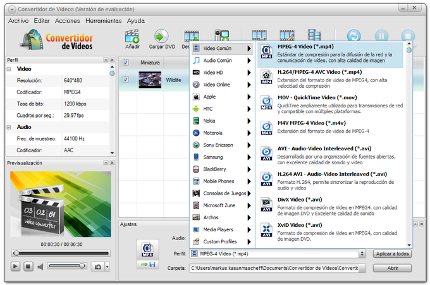Click the save profile disk icon
The width and height of the screenshot is (430, 285).
click(x=152, y=265)
